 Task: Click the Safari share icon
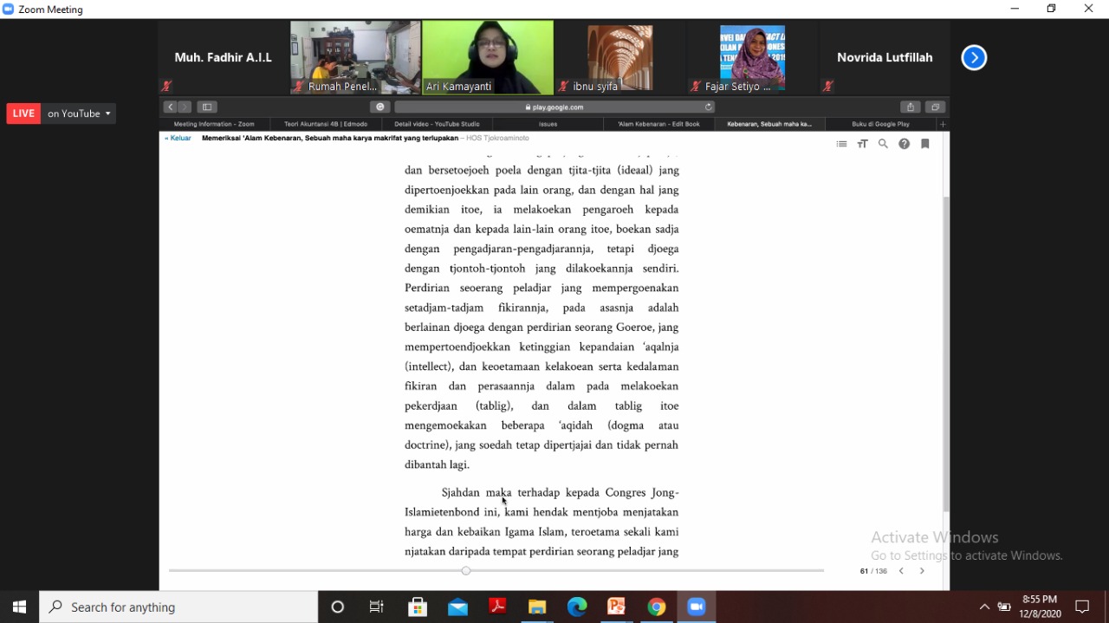click(910, 107)
